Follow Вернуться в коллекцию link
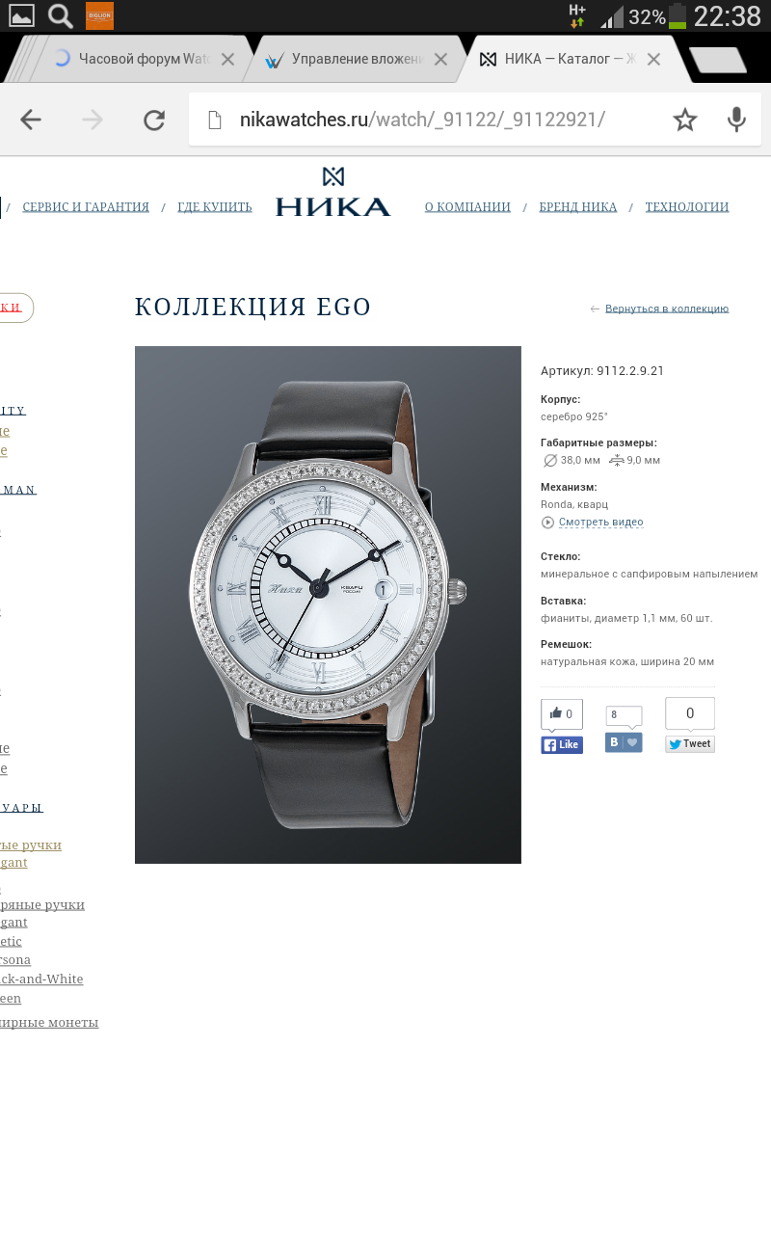 click(667, 308)
